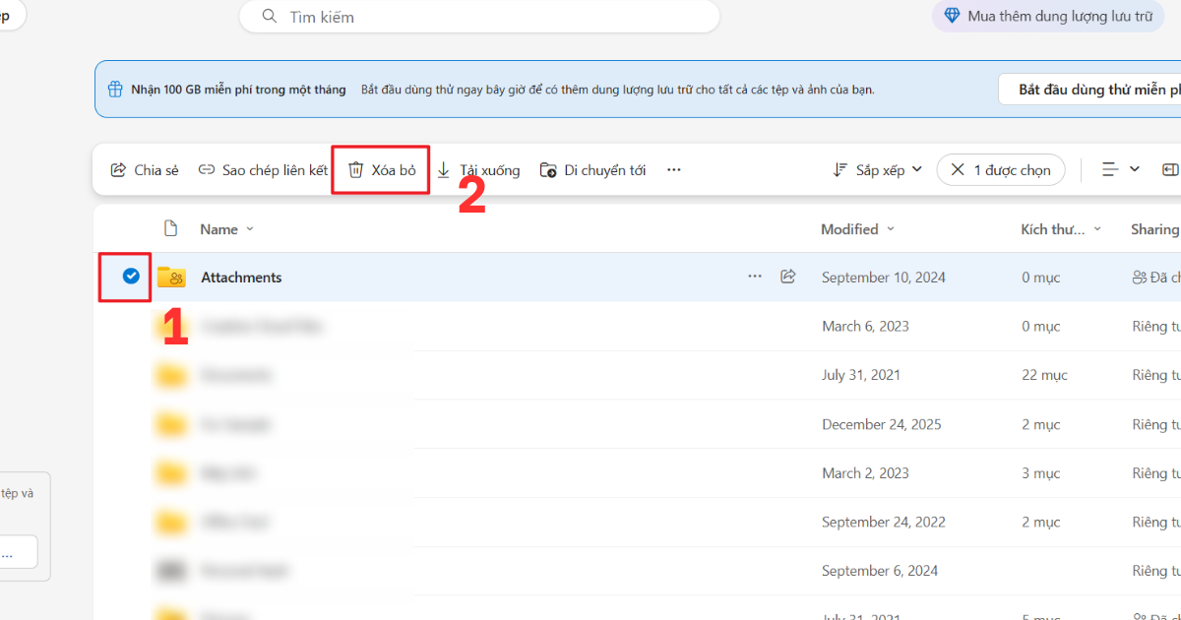The height and width of the screenshot is (620, 1181).
Task: Click the March 2, 2023 date
Action: 866,473
